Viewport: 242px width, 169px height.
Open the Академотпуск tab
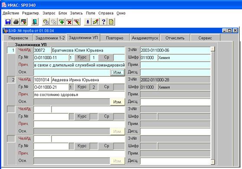point(145,38)
